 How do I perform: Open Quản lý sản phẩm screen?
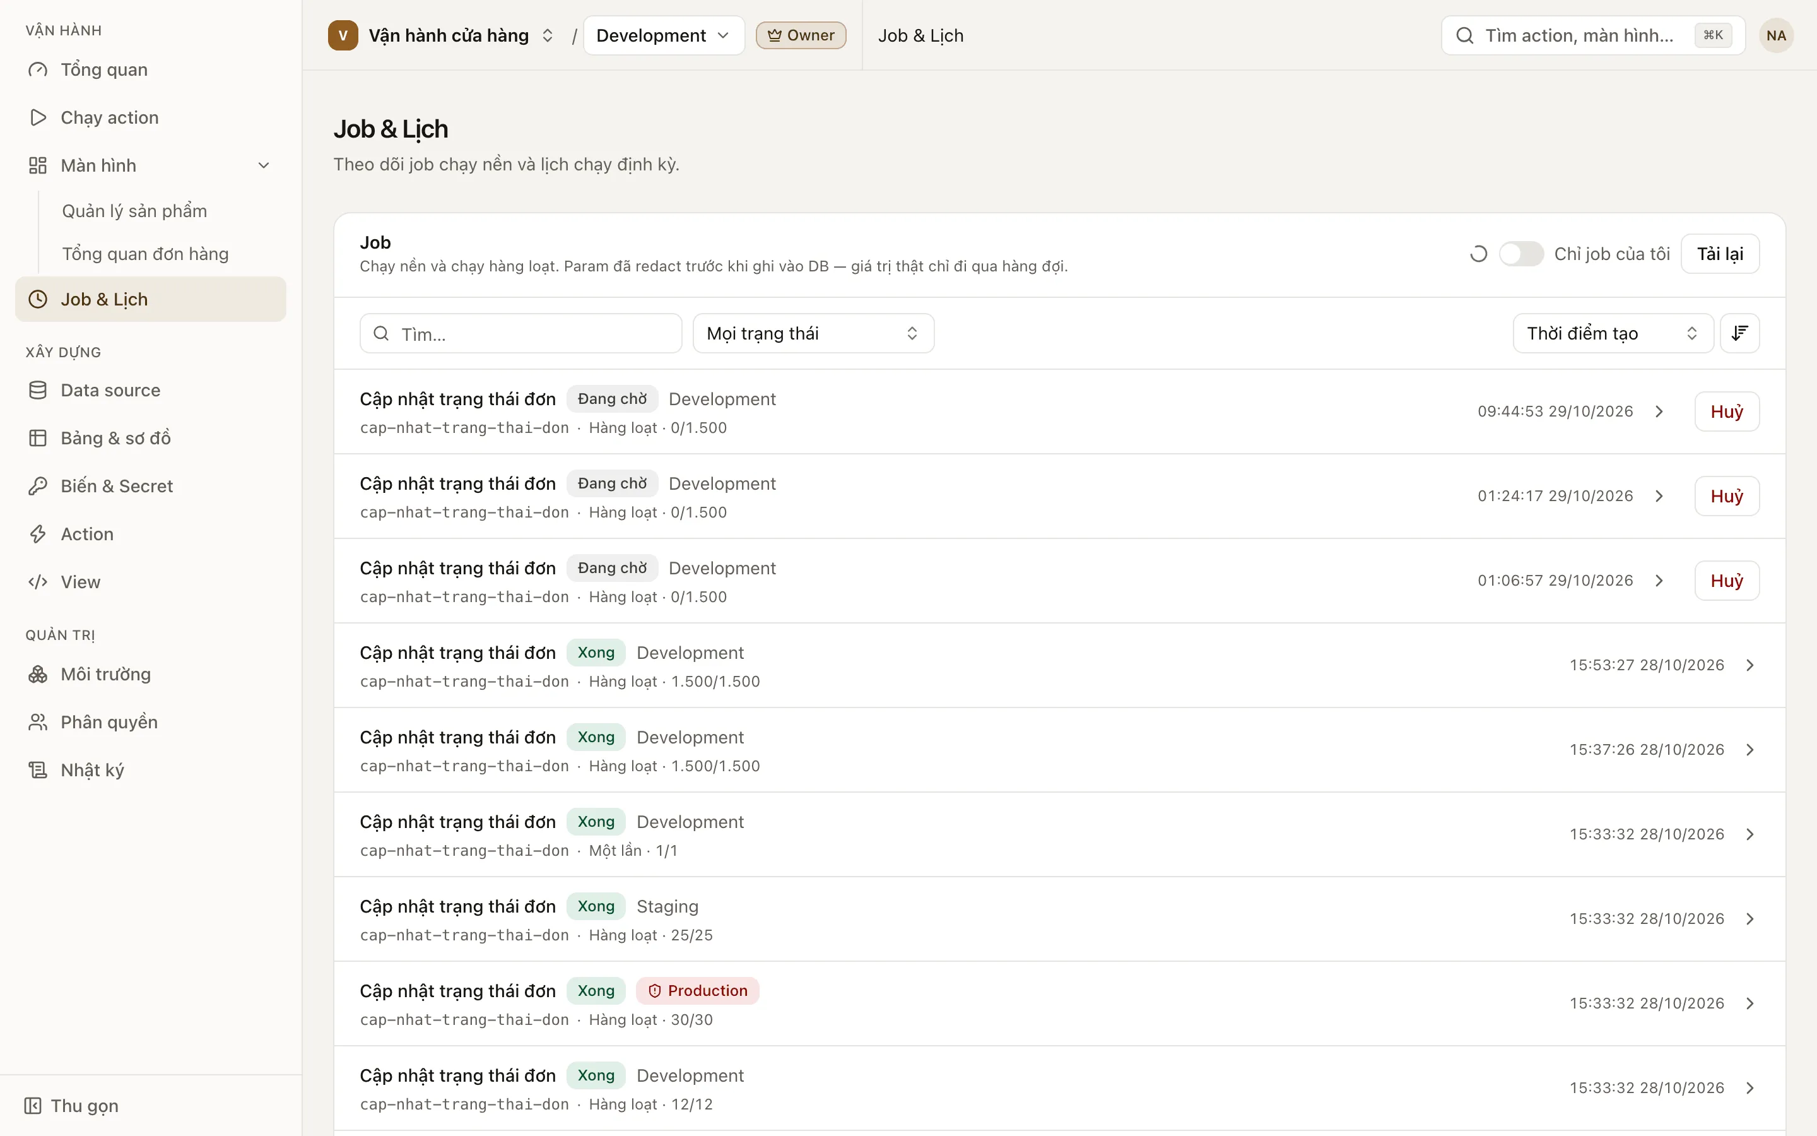(134, 211)
